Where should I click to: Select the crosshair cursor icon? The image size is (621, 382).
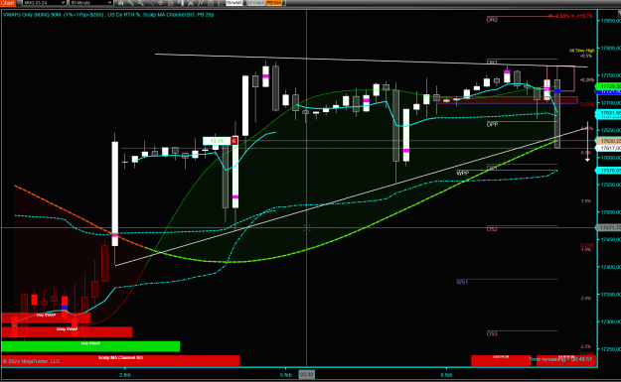(x=160, y=3)
